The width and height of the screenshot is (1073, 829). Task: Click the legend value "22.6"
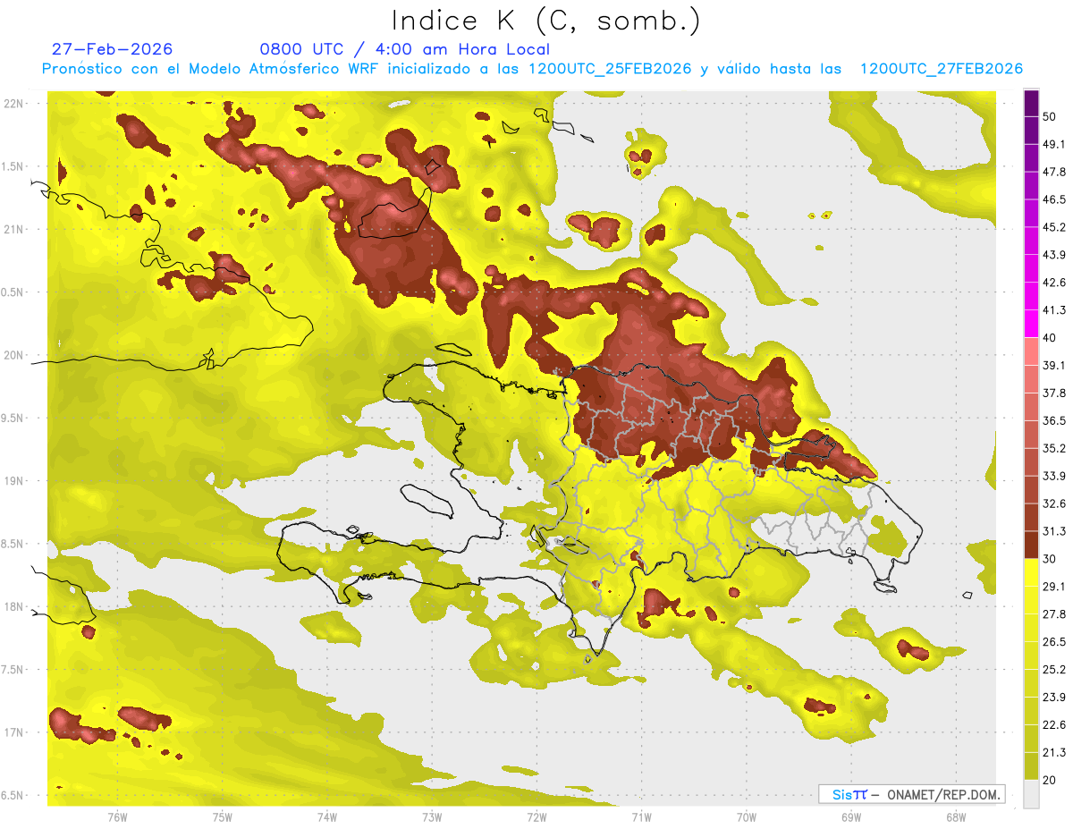1054,724
